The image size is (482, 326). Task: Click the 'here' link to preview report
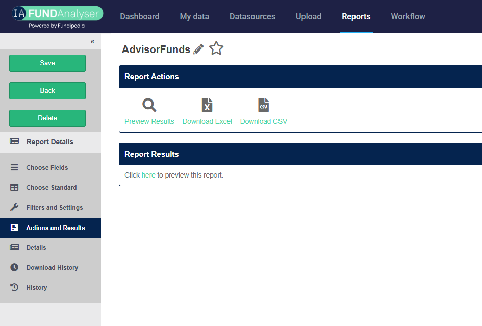coord(148,175)
